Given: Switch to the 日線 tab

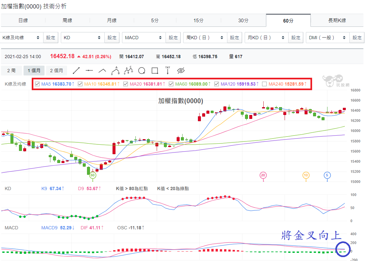Looking at the screenshot, I should [23, 21].
